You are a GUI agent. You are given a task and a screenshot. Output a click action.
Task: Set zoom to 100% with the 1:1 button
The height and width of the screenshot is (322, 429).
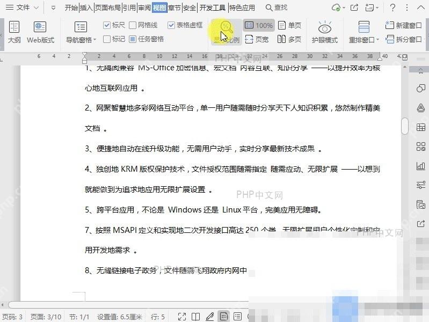pyautogui.click(x=259, y=25)
